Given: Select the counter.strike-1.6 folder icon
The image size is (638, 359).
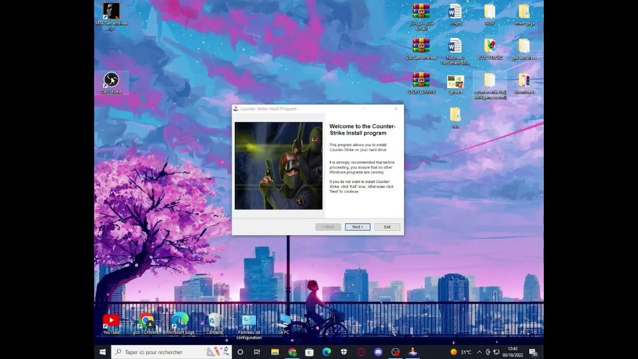Looking at the screenshot, I should pyautogui.click(x=490, y=85).
